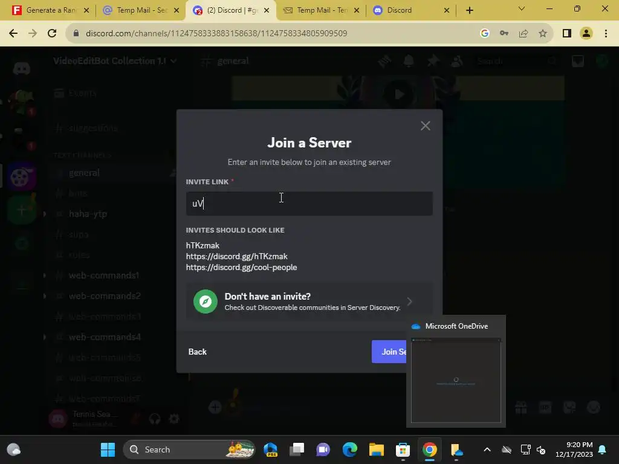Click the Invite Link input field

coord(309,204)
